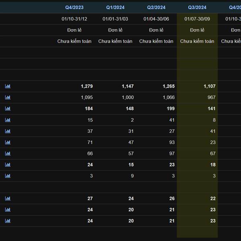Select the 01/10-31/12 date range under Q4/2023

[x=74, y=19]
